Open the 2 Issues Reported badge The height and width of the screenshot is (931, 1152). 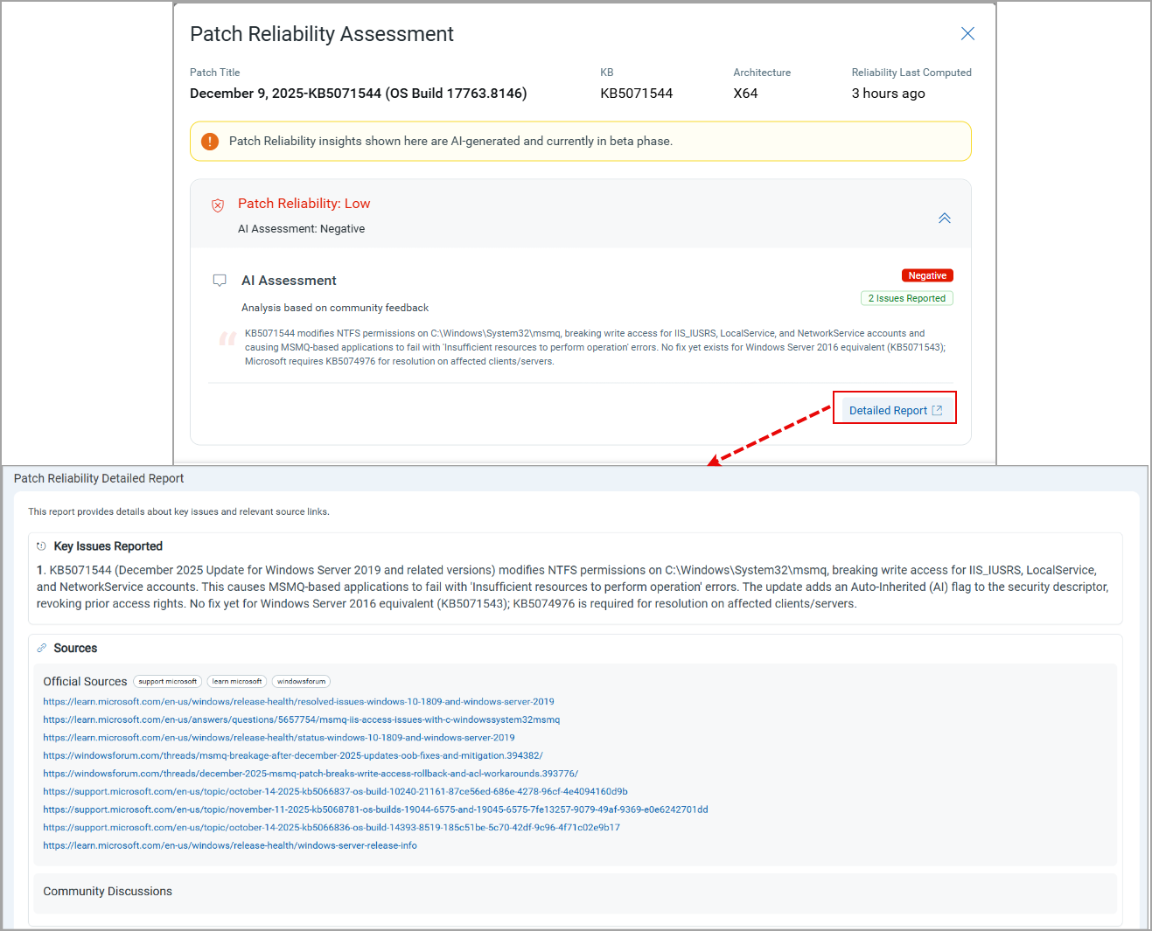pos(906,298)
